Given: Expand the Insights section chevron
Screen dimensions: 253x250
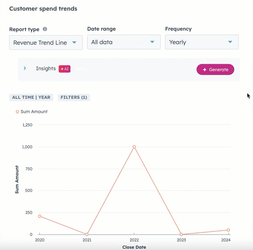Looking at the screenshot, I should [x=25, y=69].
